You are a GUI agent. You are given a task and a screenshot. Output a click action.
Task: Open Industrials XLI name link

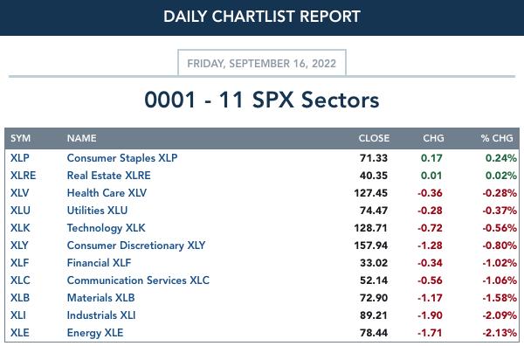pyautogui.click(x=101, y=315)
